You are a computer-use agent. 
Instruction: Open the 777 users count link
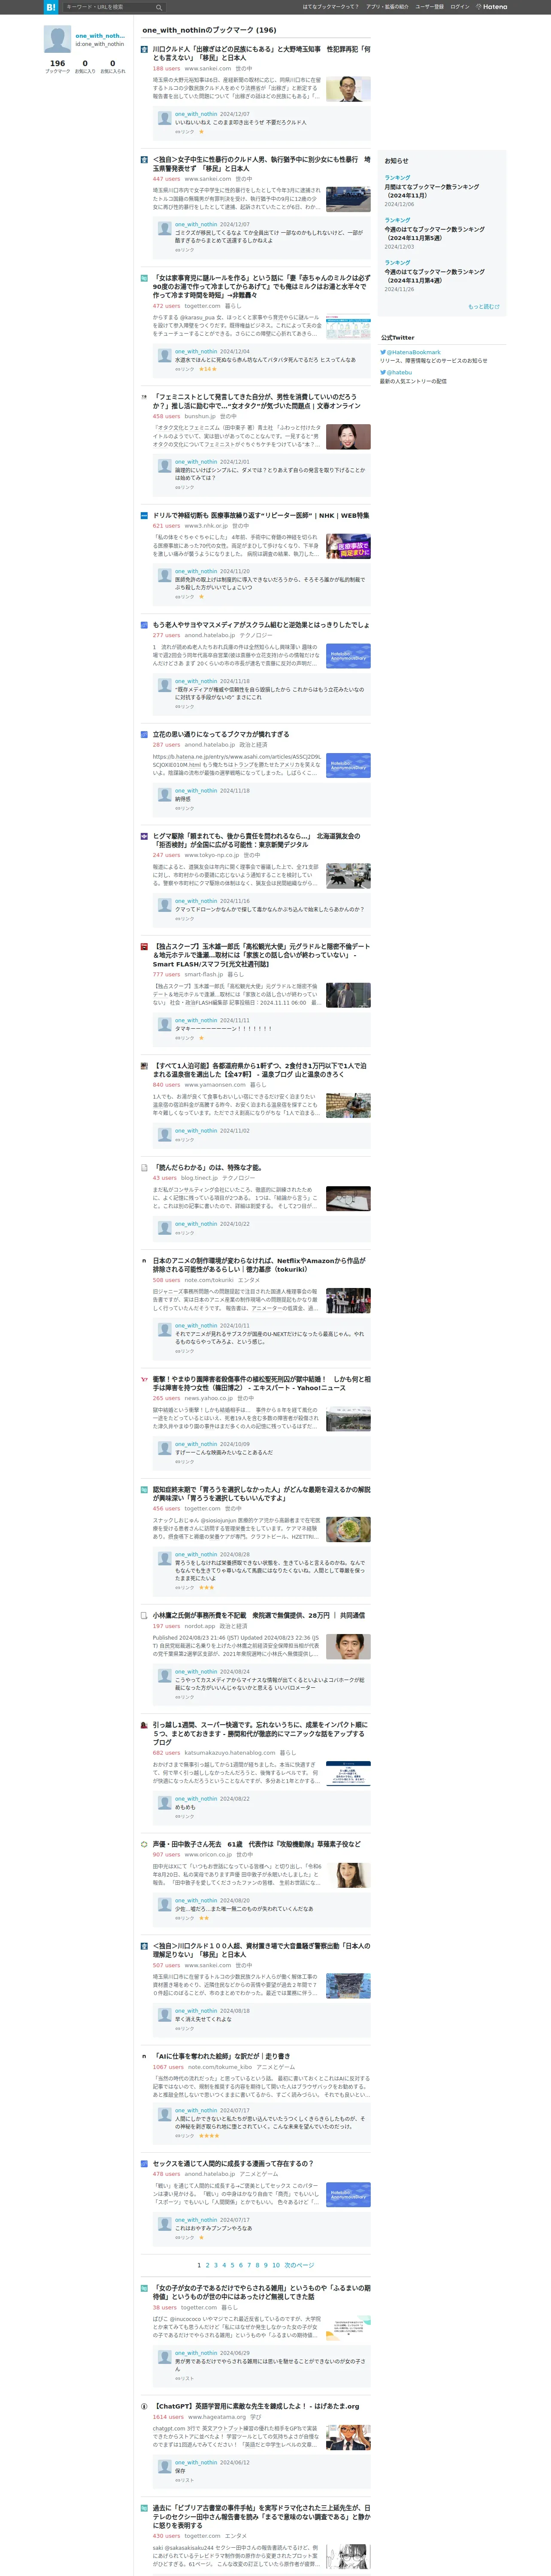(x=166, y=974)
